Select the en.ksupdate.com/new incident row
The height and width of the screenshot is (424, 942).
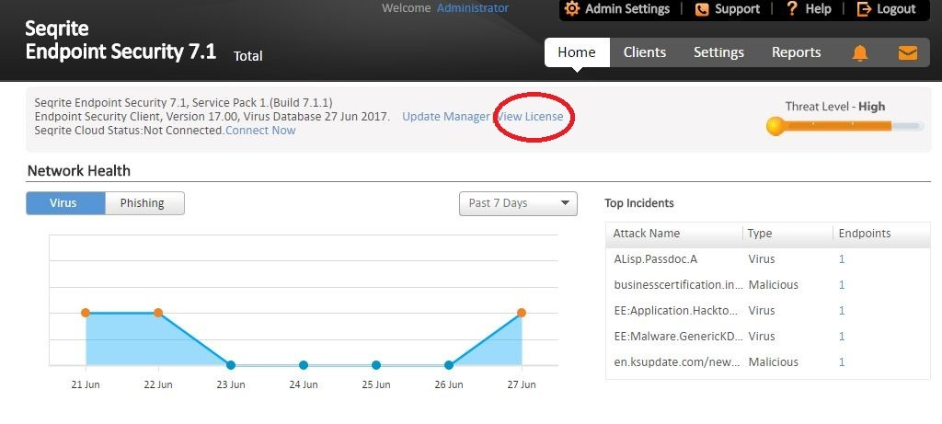tap(768, 362)
